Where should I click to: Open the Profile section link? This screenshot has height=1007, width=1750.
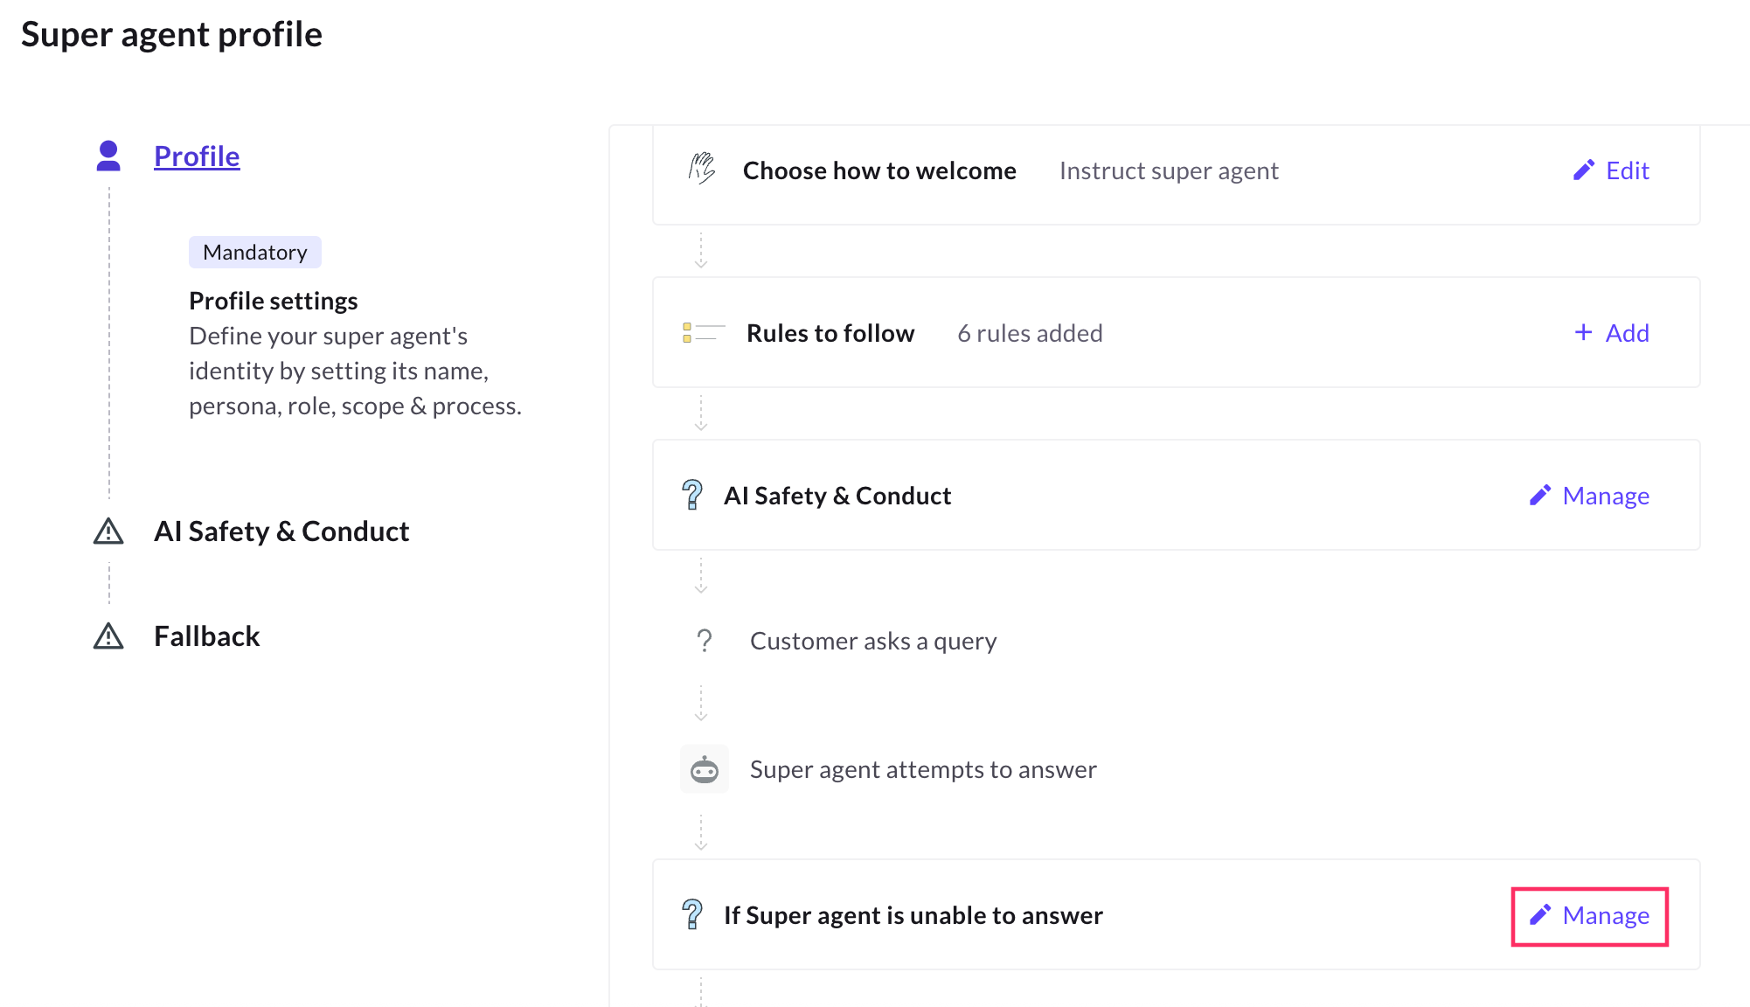[x=197, y=156]
